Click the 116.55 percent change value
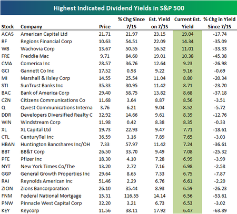Image resolution: width=237 pixels, height=214 pixels. tap(132, 196)
